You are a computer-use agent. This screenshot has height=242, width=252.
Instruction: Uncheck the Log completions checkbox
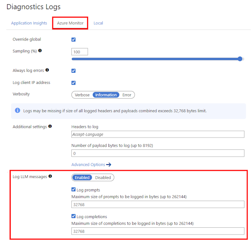(73, 217)
